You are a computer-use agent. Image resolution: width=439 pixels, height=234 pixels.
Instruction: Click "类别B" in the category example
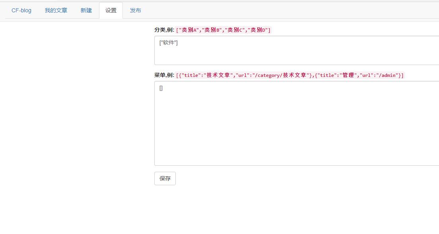coord(212,30)
